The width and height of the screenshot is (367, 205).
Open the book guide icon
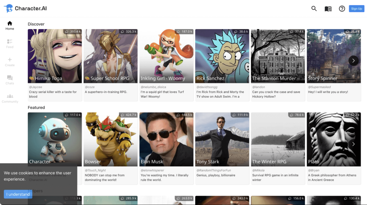coord(328,9)
